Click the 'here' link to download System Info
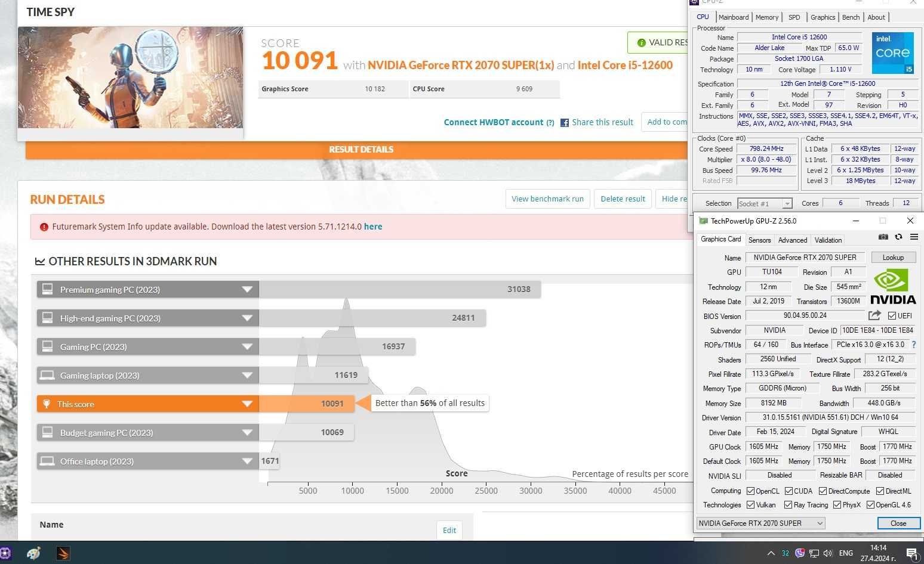The width and height of the screenshot is (924, 564). click(x=373, y=227)
